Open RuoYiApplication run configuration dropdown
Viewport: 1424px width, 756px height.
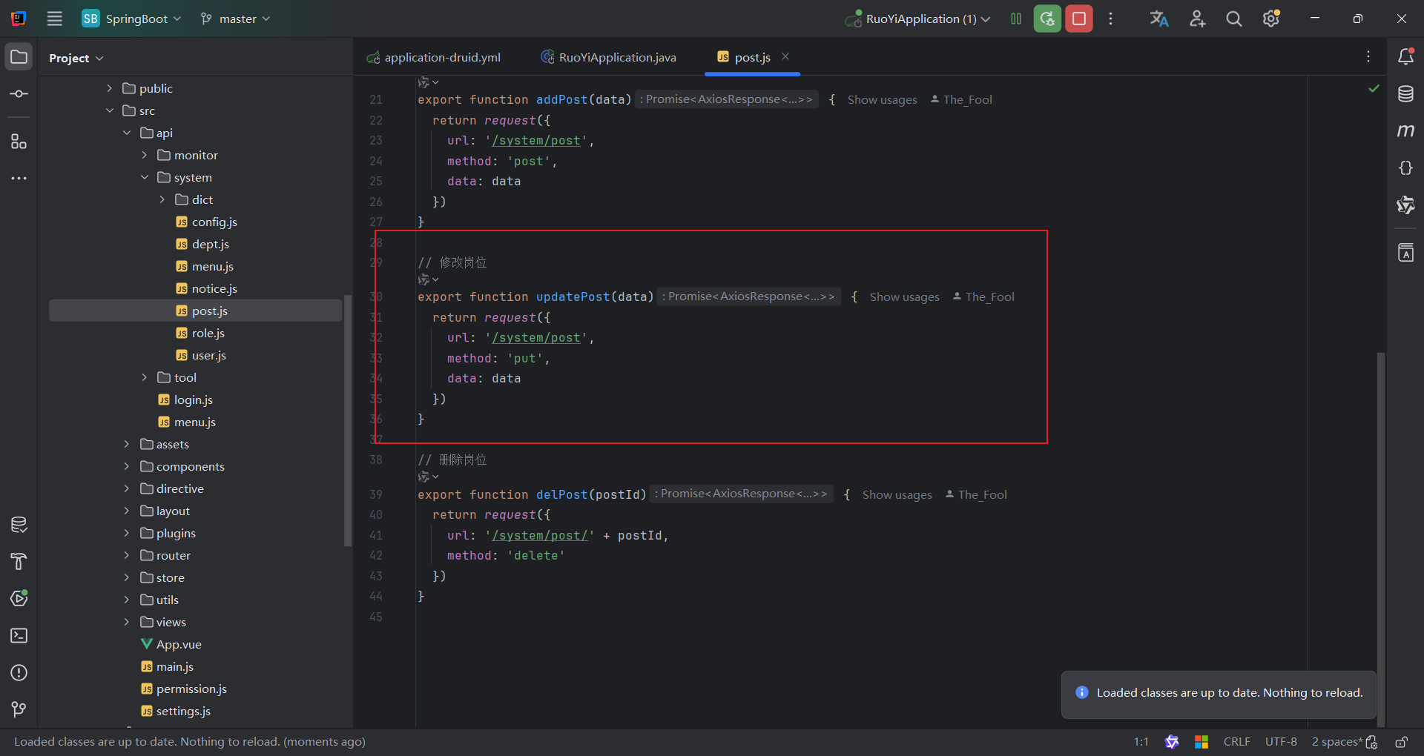pos(917,19)
